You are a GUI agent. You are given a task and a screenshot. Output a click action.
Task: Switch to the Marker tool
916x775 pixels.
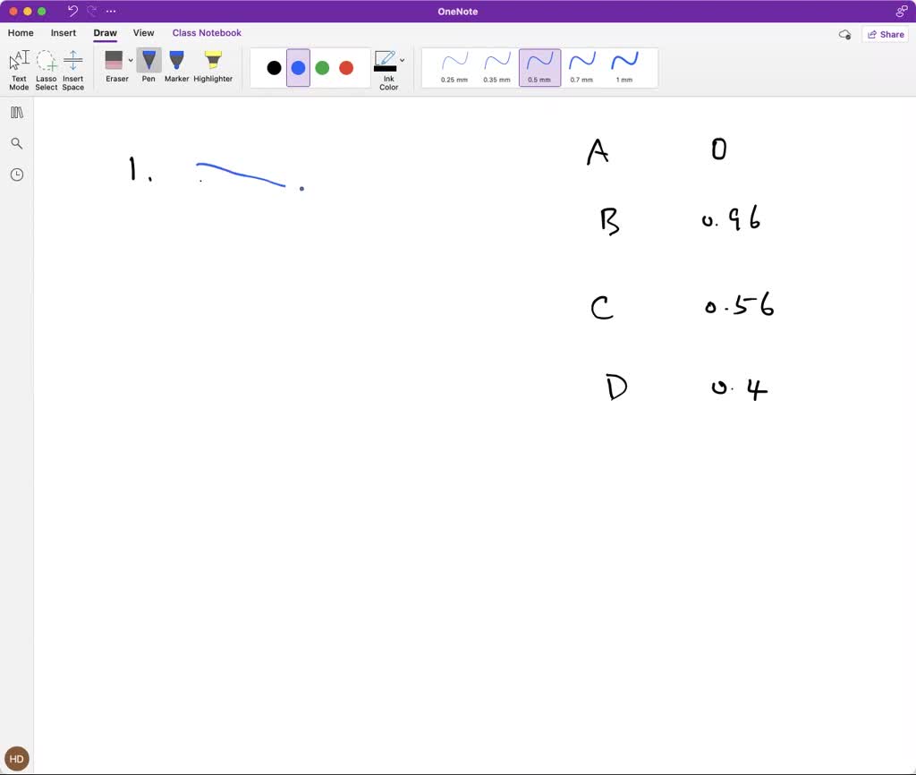(176, 66)
